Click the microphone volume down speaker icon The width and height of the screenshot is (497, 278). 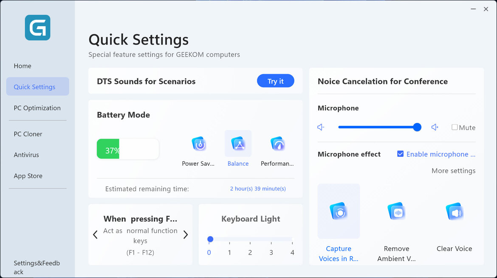(x=321, y=127)
